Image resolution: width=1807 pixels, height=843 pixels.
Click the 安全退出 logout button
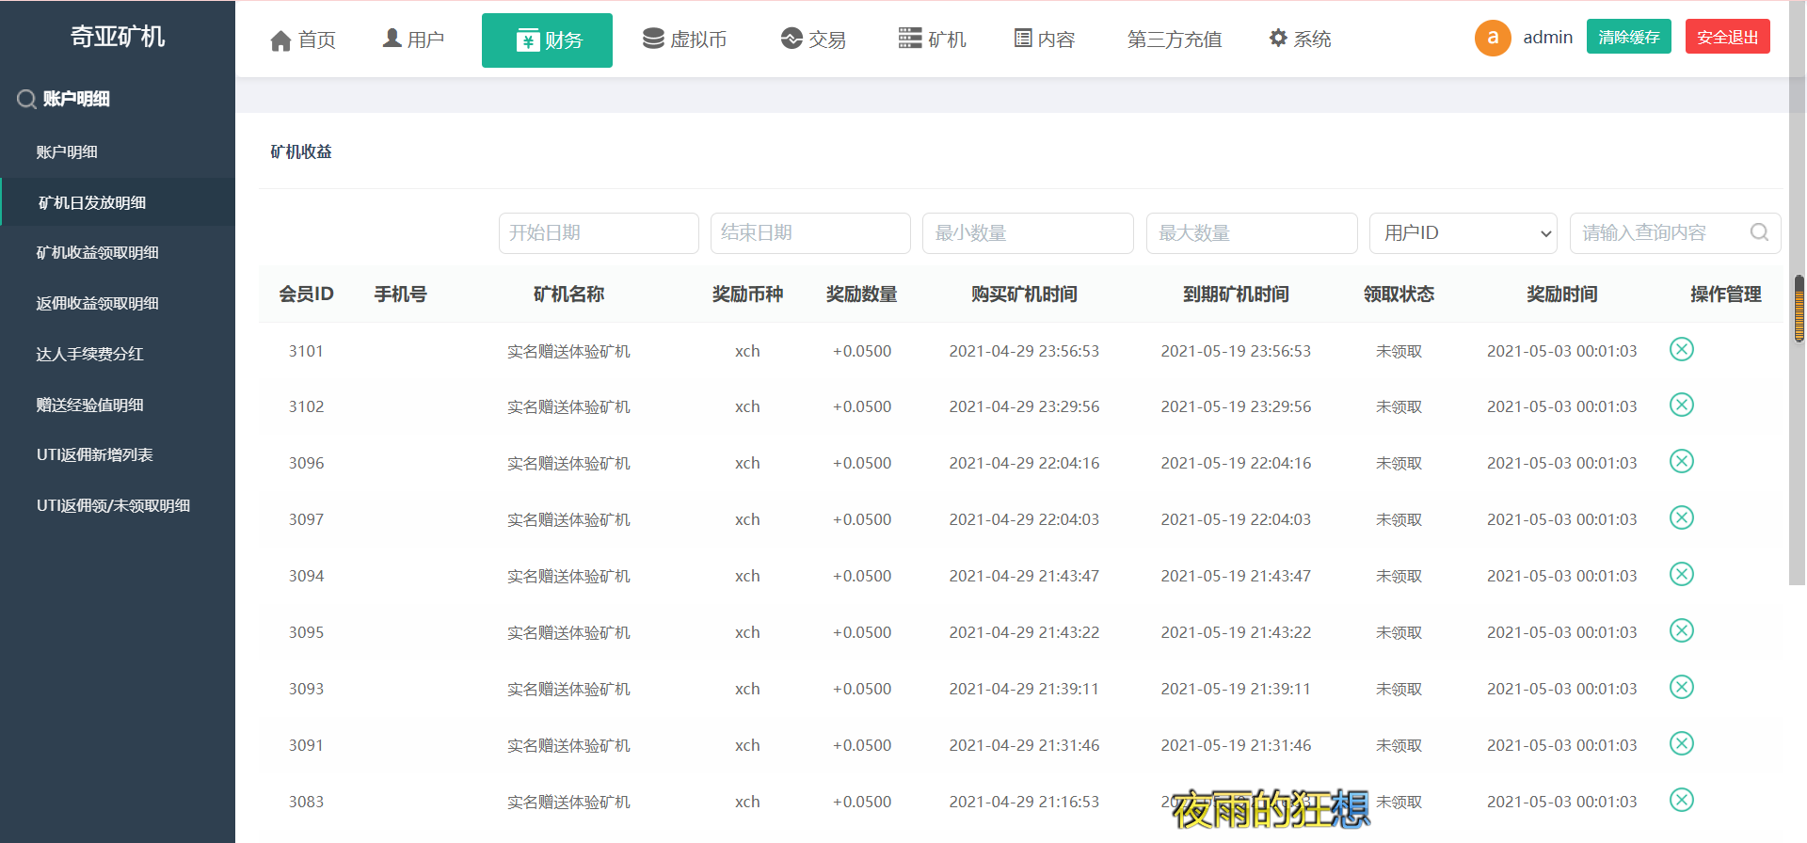click(1727, 37)
